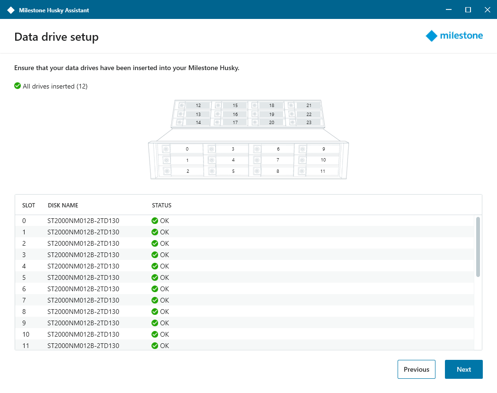Click the SLOT column header

point(28,205)
